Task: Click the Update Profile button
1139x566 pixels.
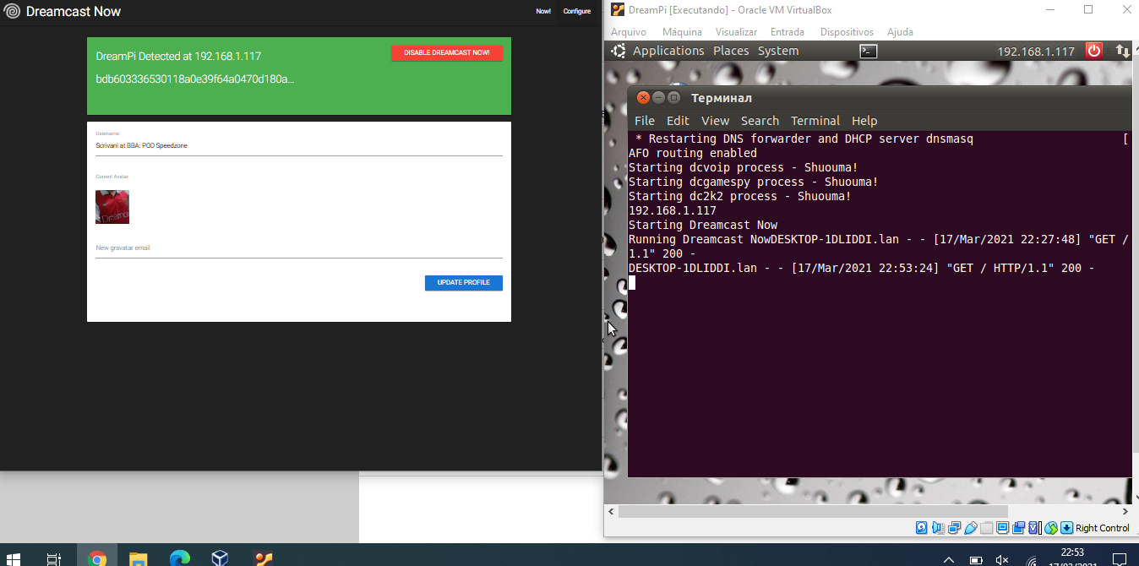Action: [x=464, y=282]
